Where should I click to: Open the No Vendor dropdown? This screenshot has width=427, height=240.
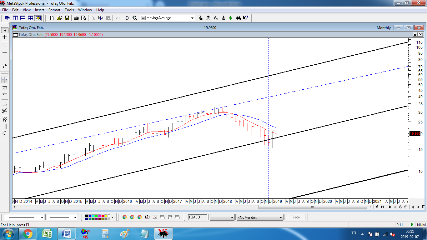pos(281,217)
